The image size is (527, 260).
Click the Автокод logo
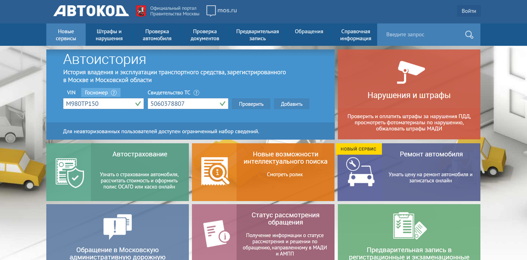click(91, 11)
